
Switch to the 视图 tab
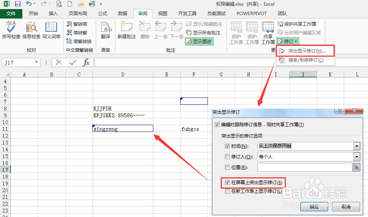click(x=163, y=13)
